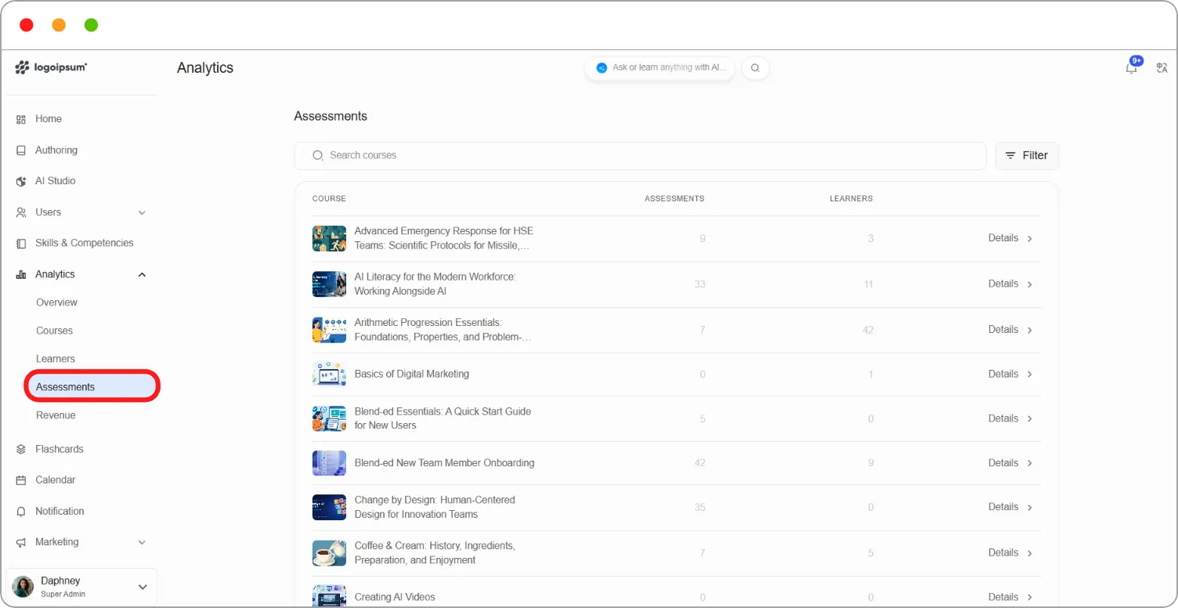Click the Ask or learn anything with AI box
1178x608 pixels.
(x=659, y=68)
